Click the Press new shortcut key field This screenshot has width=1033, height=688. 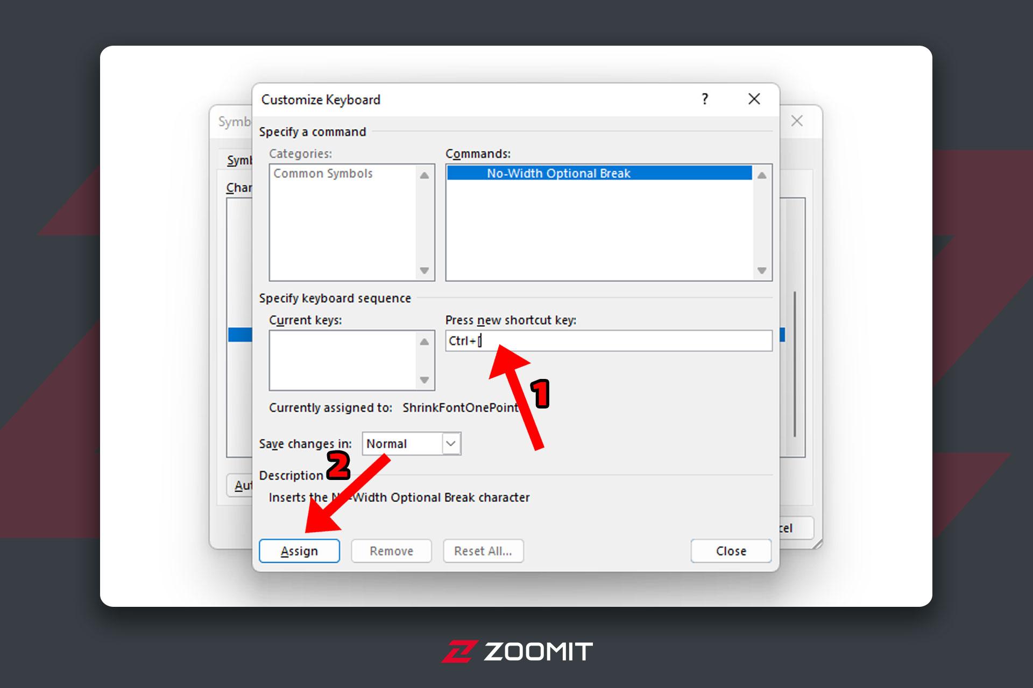(x=609, y=341)
